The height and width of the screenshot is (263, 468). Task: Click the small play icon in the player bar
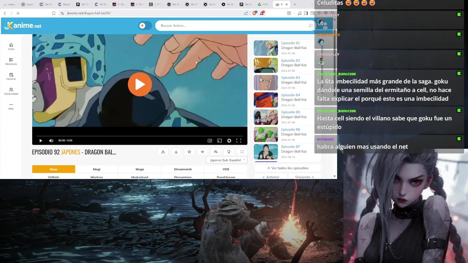41,141
